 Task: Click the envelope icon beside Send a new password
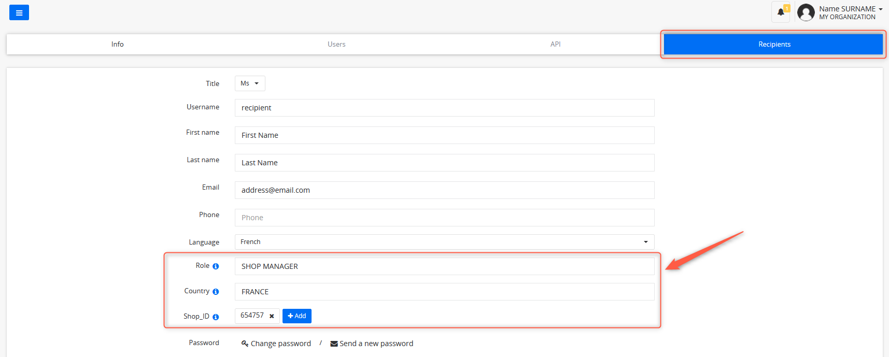[x=334, y=344]
